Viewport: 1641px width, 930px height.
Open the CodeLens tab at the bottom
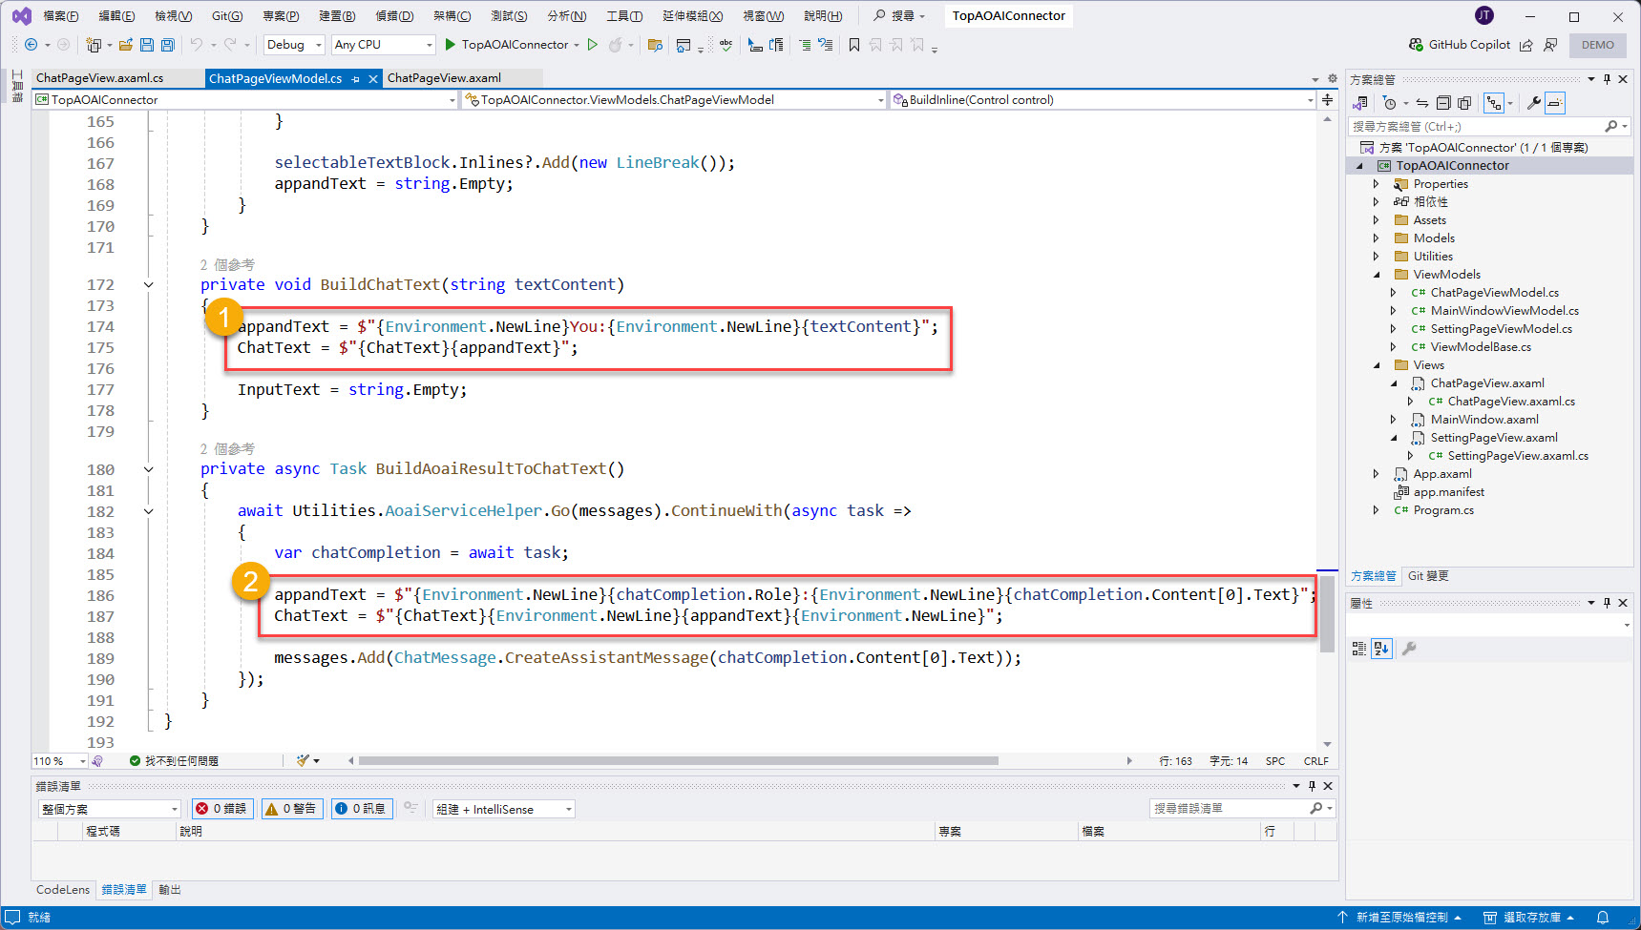tap(63, 890)
